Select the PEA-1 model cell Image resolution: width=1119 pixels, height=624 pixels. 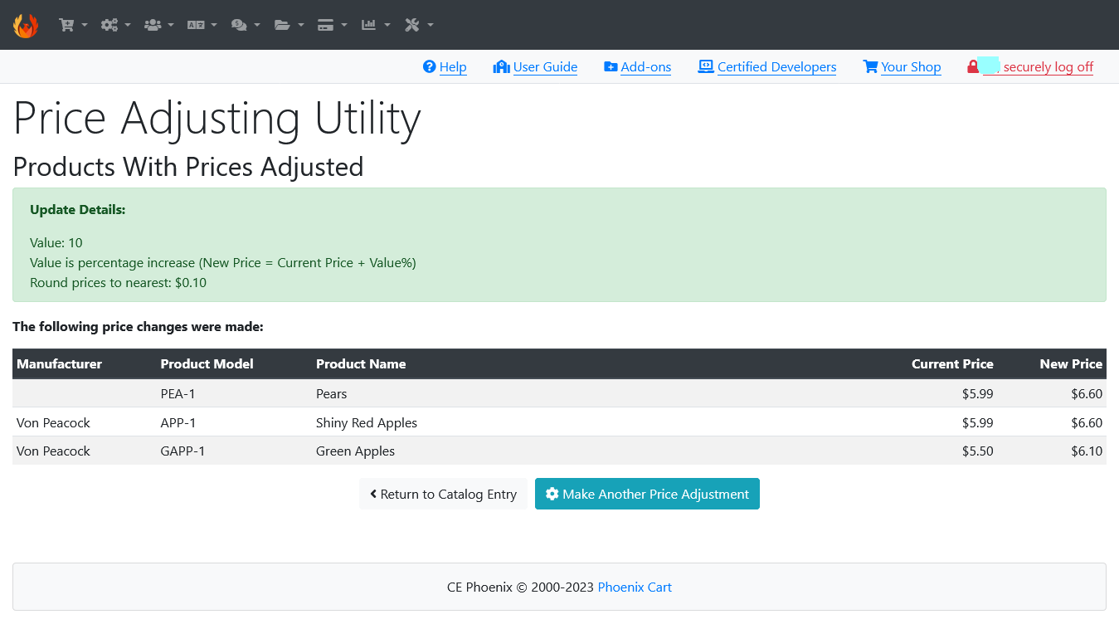[x=178, y=393]
